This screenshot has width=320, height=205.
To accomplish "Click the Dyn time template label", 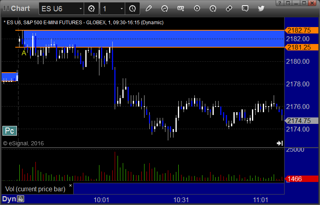I will [x=9, y=199].
